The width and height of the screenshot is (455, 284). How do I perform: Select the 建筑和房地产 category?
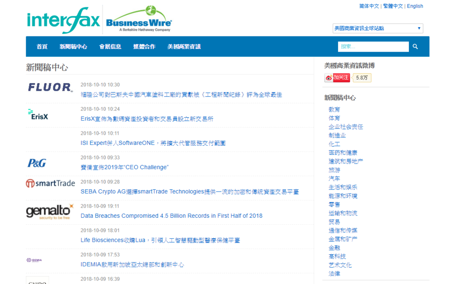click(x=346, y=161)
